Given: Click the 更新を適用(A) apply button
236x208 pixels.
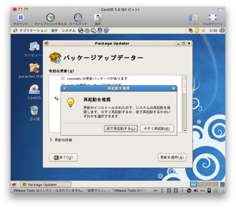Looking at the screenshot, I should pos(172,157).
